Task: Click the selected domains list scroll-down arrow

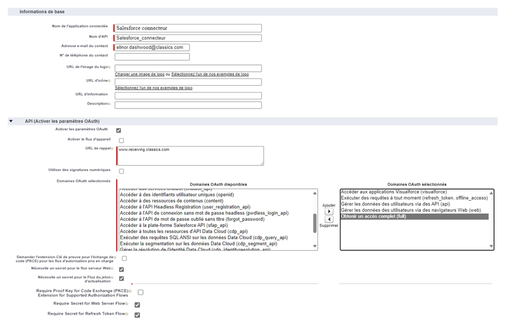Action: pyautogui.click(x=491, y=246)
